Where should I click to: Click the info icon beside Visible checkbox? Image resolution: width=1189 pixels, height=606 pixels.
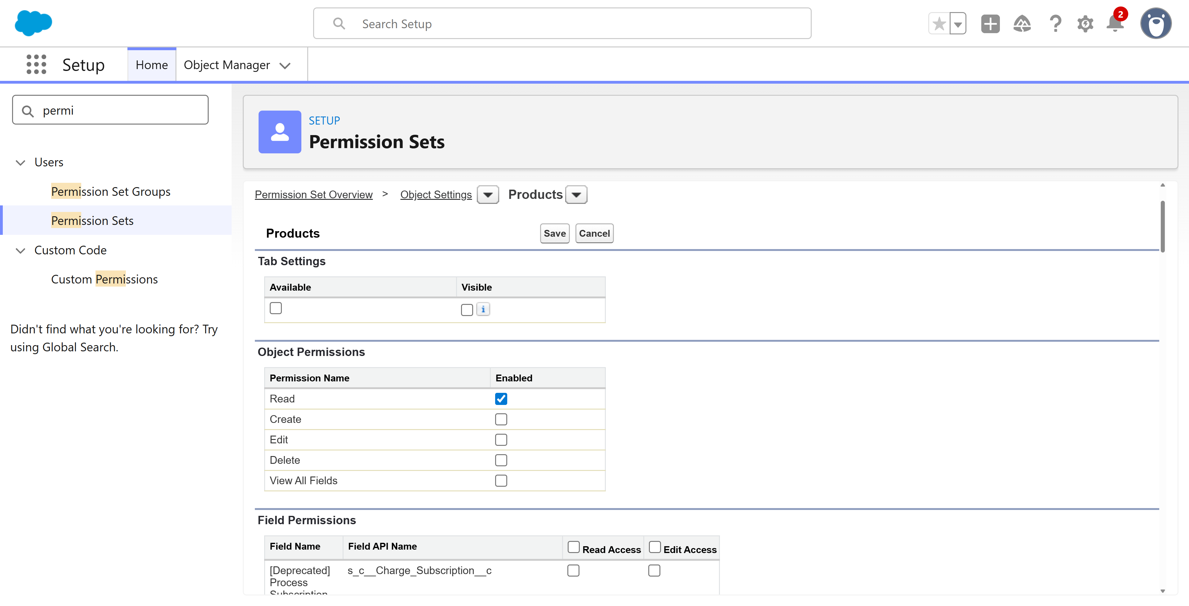[x=483, y=310]
